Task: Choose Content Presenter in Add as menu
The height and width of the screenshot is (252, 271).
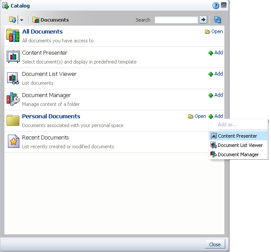Action: (x=238, y=136)
